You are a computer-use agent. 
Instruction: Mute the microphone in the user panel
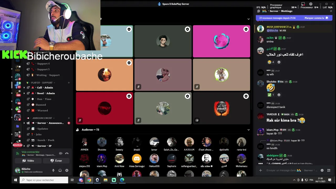[53, 170]
